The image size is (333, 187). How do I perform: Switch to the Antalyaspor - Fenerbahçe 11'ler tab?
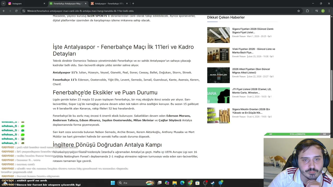click(109, 4)
